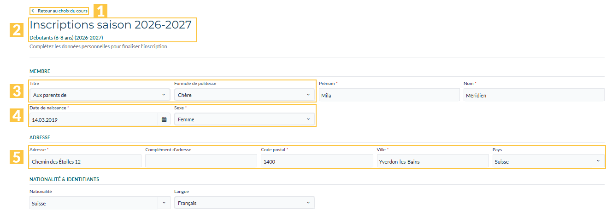The height and width of the screenshot is (216, 612).
Task: Expand the Pays dropdown arrow next to Suisse
Action: [598, 161]
